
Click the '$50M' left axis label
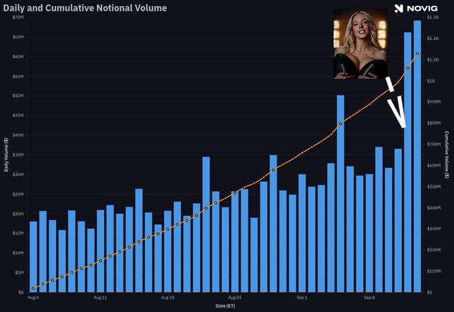[x=18, y=96]
